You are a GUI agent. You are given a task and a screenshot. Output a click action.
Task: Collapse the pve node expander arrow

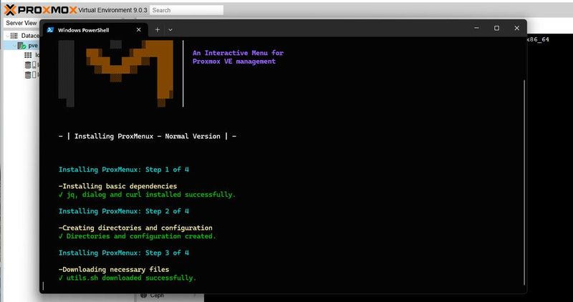click(x=14, y=46)
